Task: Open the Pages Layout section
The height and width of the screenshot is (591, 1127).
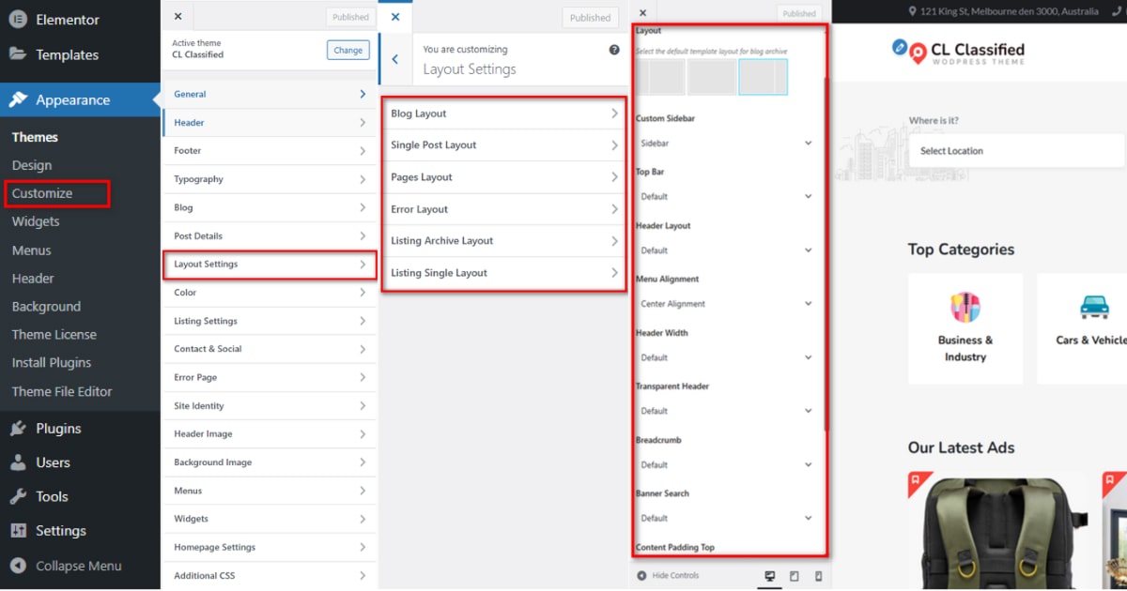Action: pos(504,177)
